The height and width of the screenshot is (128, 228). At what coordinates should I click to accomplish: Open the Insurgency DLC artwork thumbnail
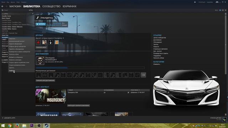[51, 96]
